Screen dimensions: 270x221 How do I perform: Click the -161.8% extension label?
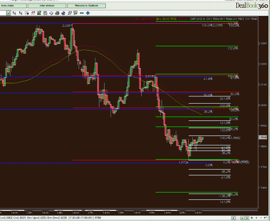pyautogui.click(x=225, y=202)
